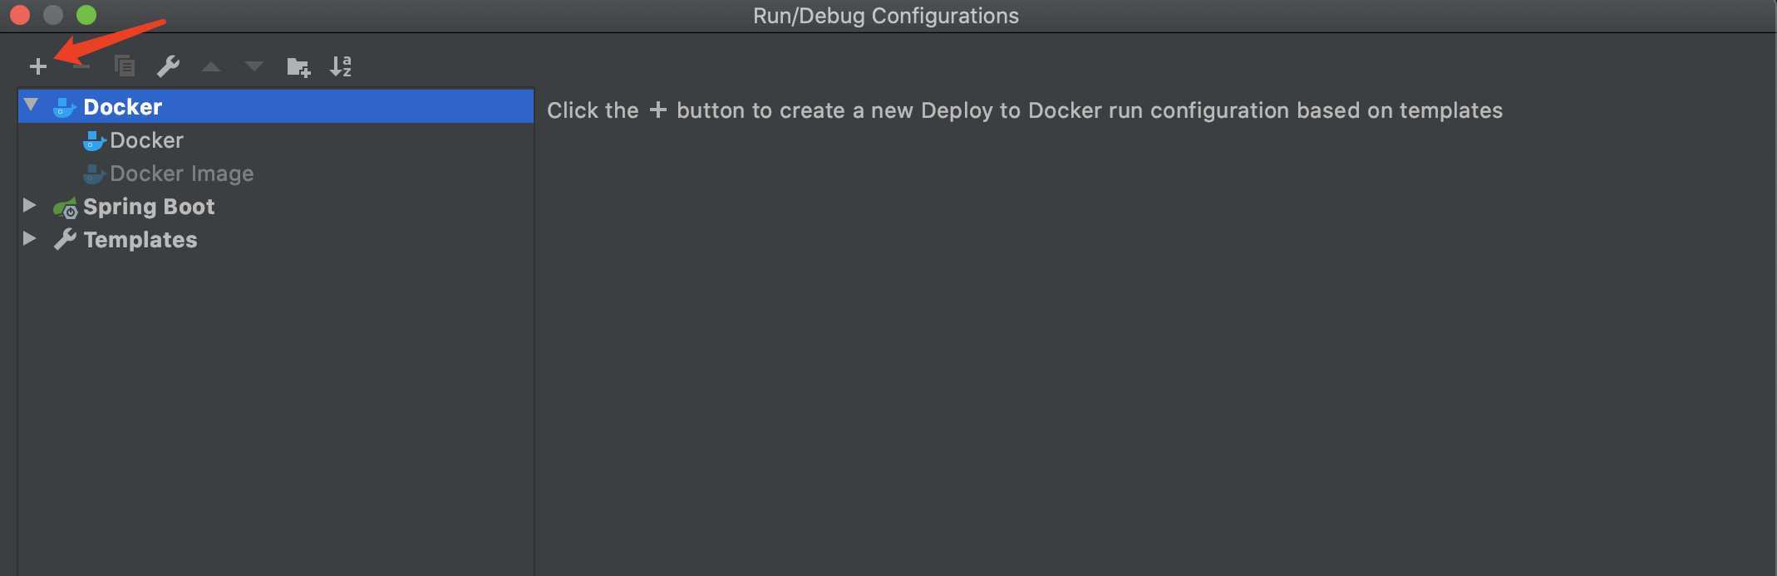Select the Docker Image configuration item
The image size is (1777, 576).
(168, 173)
